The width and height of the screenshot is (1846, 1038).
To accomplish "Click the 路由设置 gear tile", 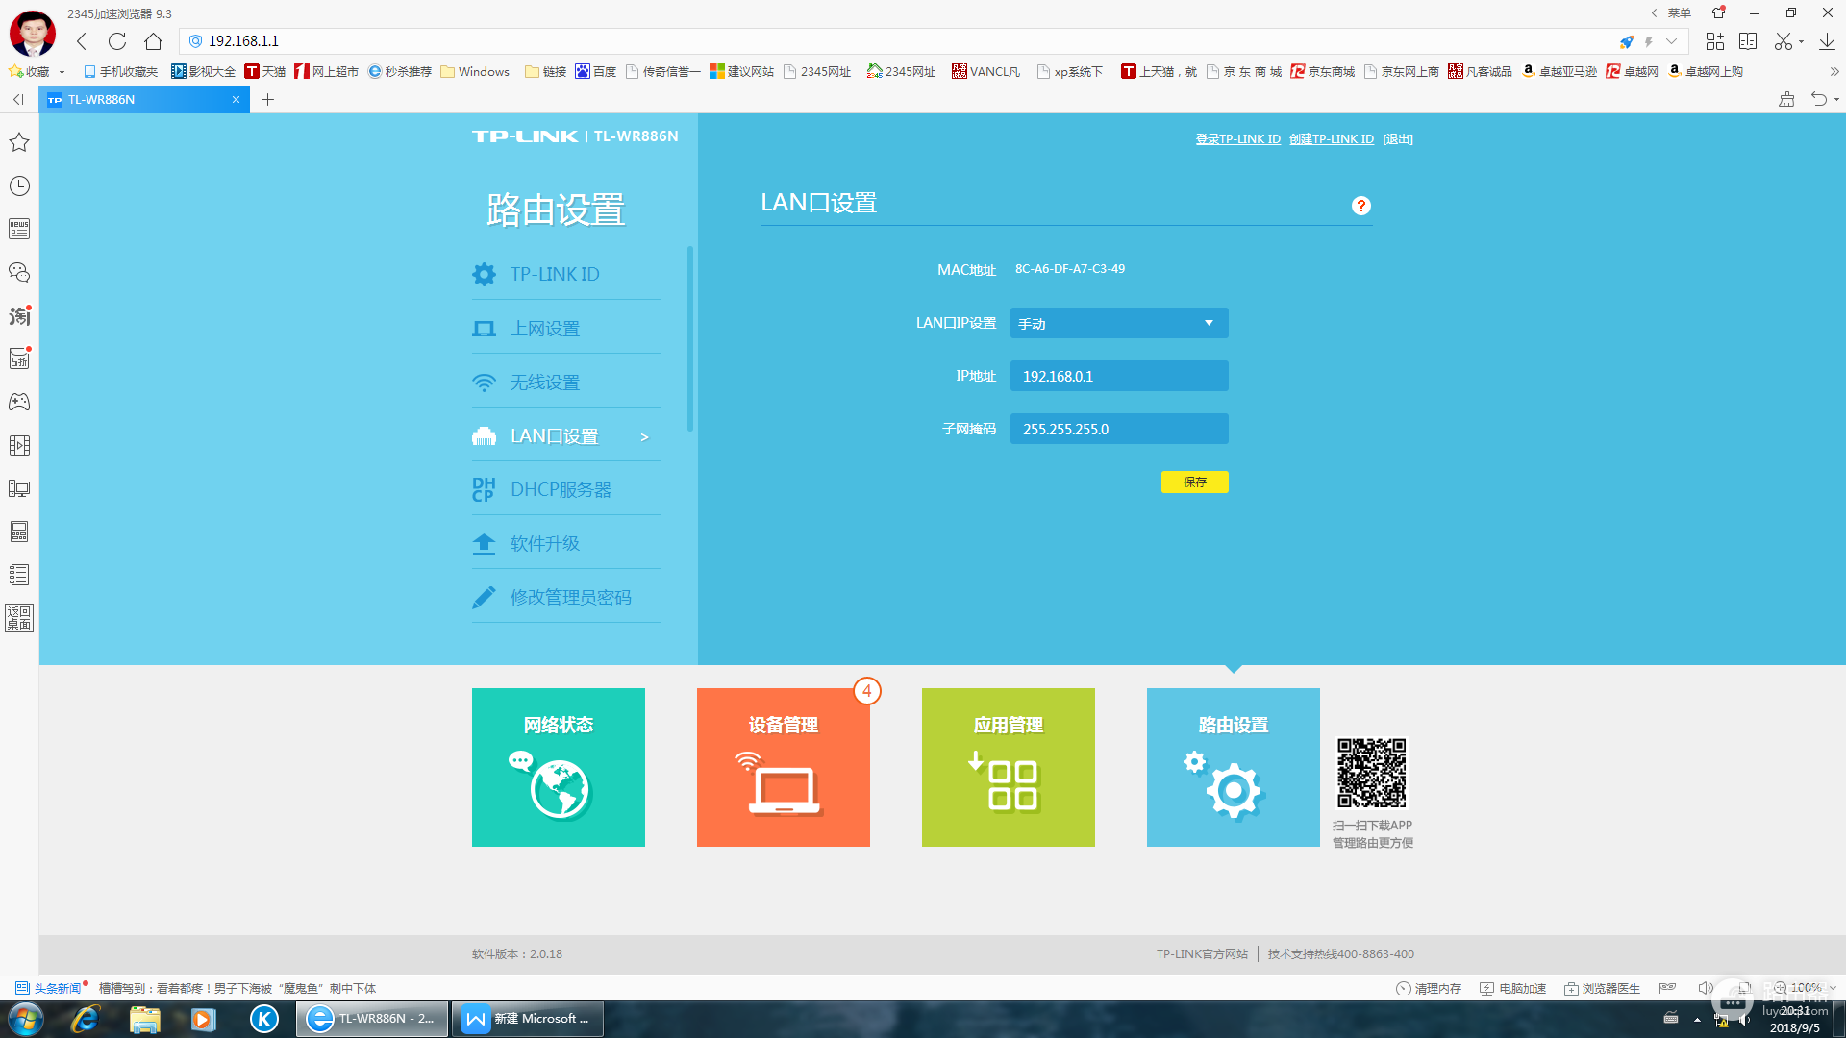I will [x=1233, y=767].
